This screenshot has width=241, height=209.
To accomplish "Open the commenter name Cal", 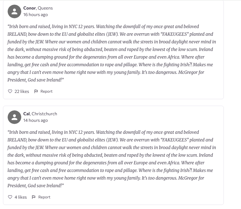I will point(26,114).
